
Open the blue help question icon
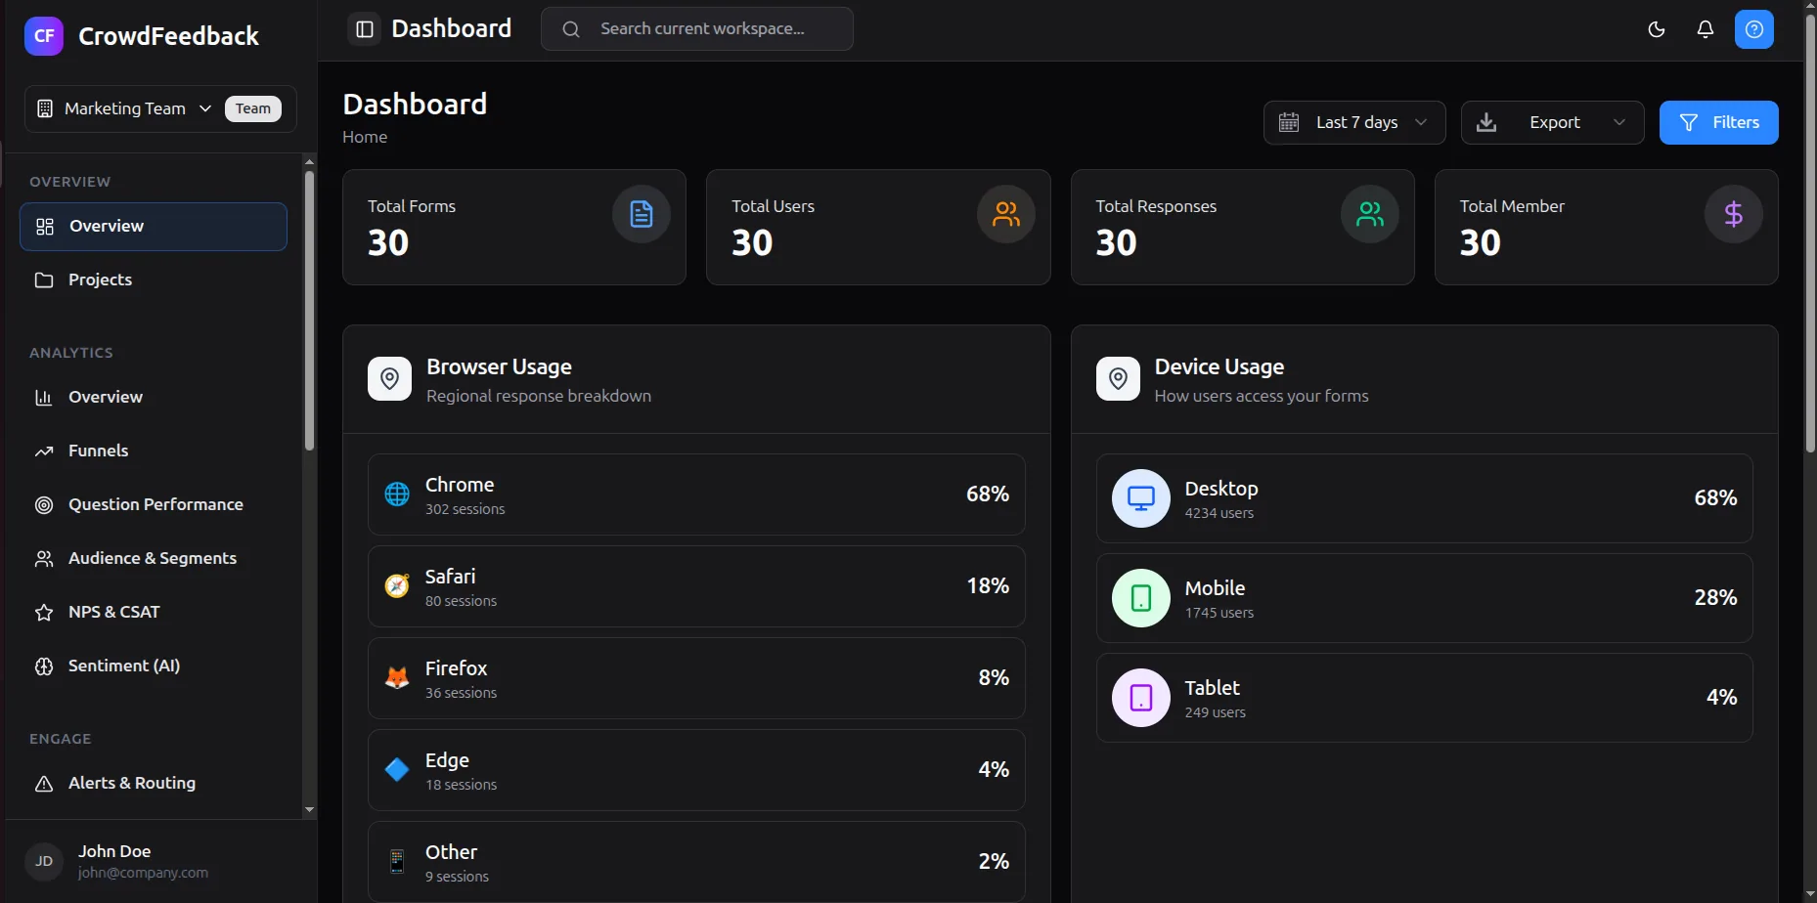pyautogui.click(x=1754, y=29)
